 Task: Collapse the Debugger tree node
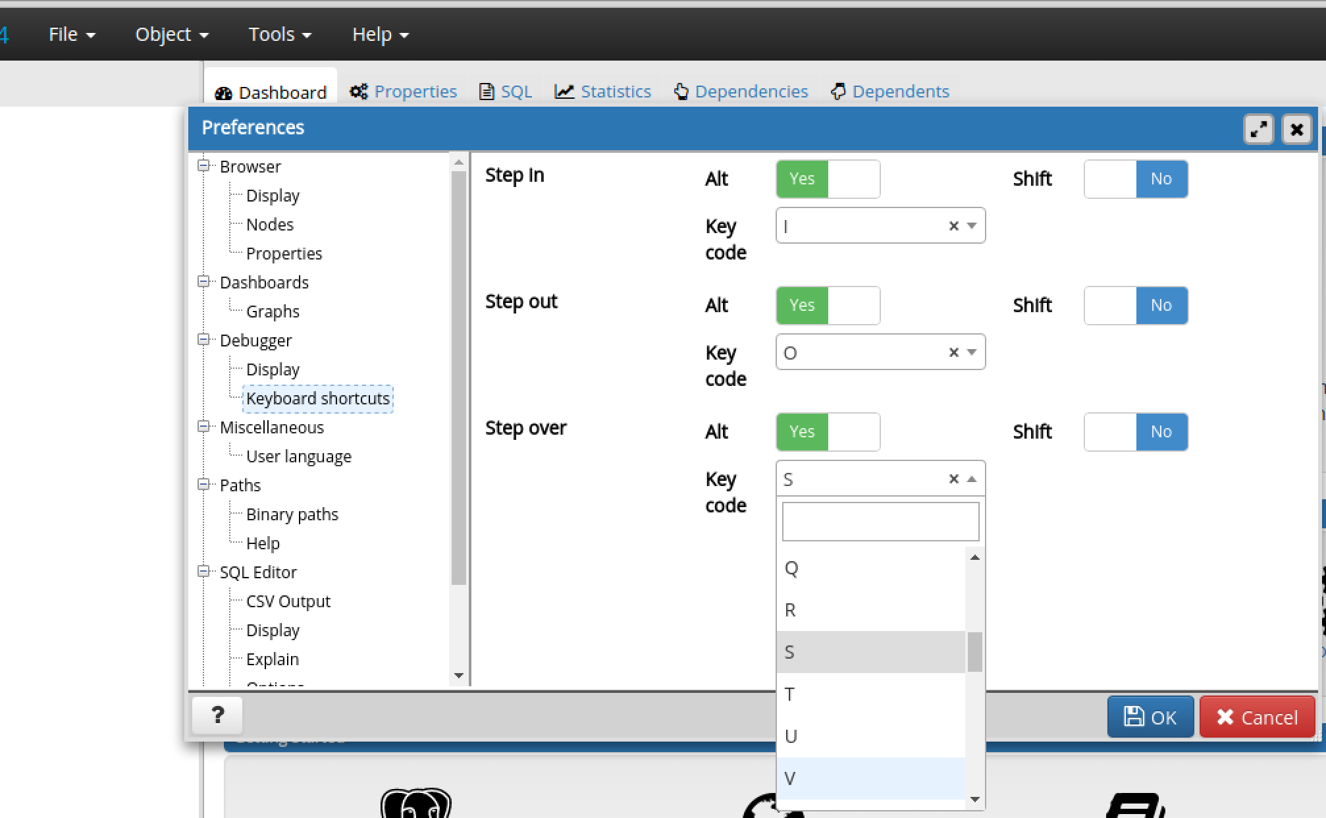coord(204,340)
